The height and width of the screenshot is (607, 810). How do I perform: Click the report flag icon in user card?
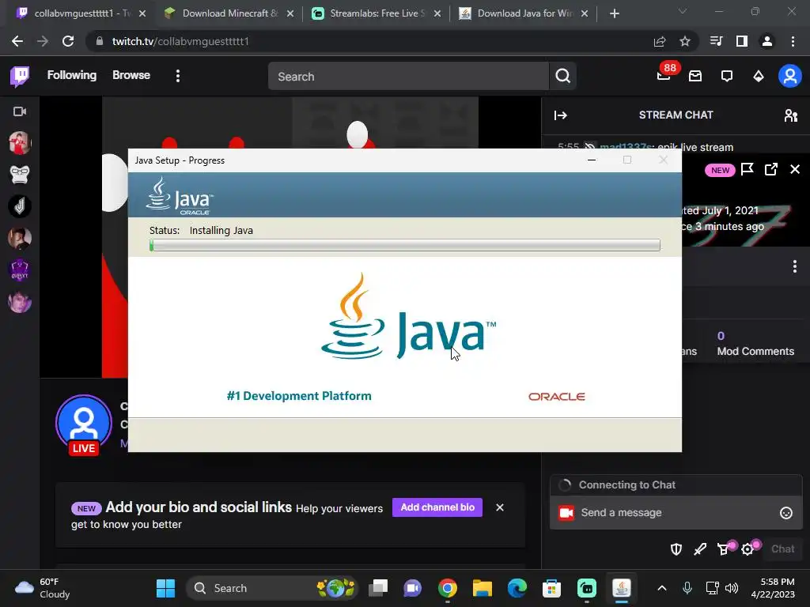coord(747,169)
